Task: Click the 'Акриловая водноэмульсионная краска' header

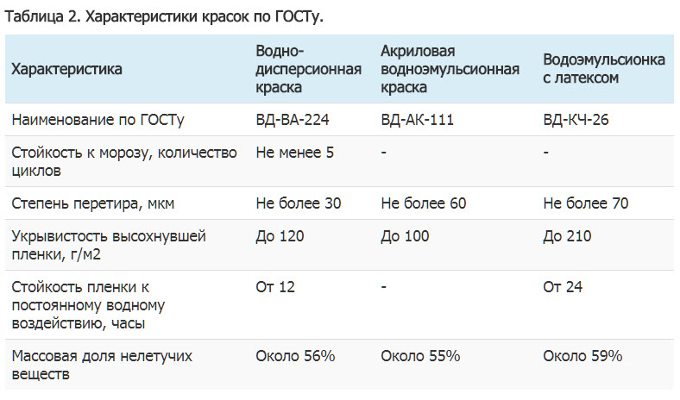Action: click(450, 69)
